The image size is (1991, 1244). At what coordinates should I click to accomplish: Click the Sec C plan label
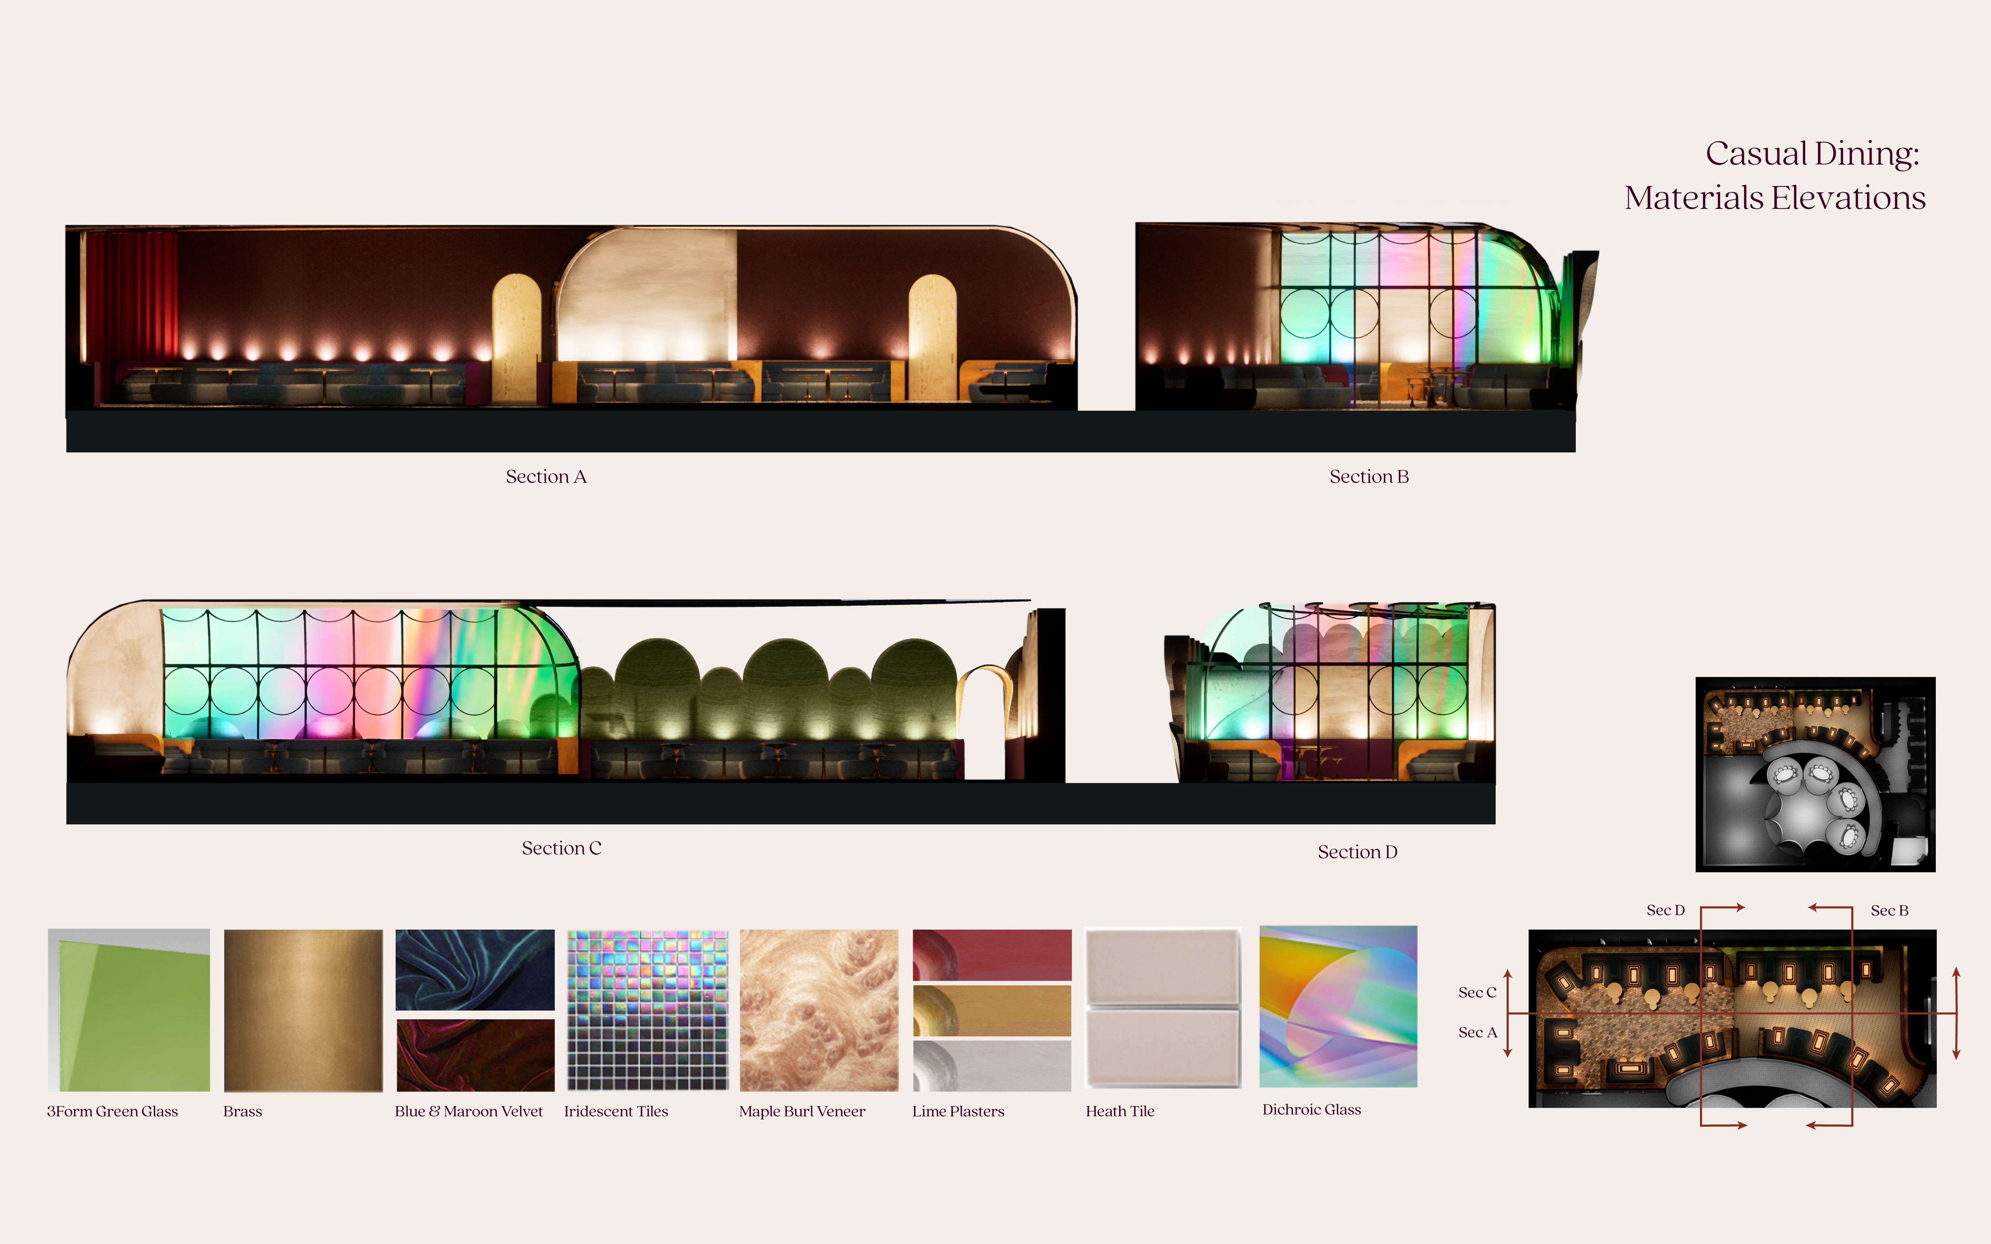tap(1477, 992)
